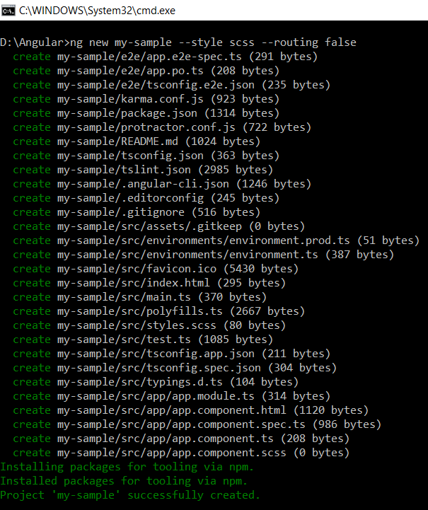The height and width of the screenshot is (510, 428).
Task: Click the styles.scss (80 bytes) line
Action: click(x=149, y=325)
